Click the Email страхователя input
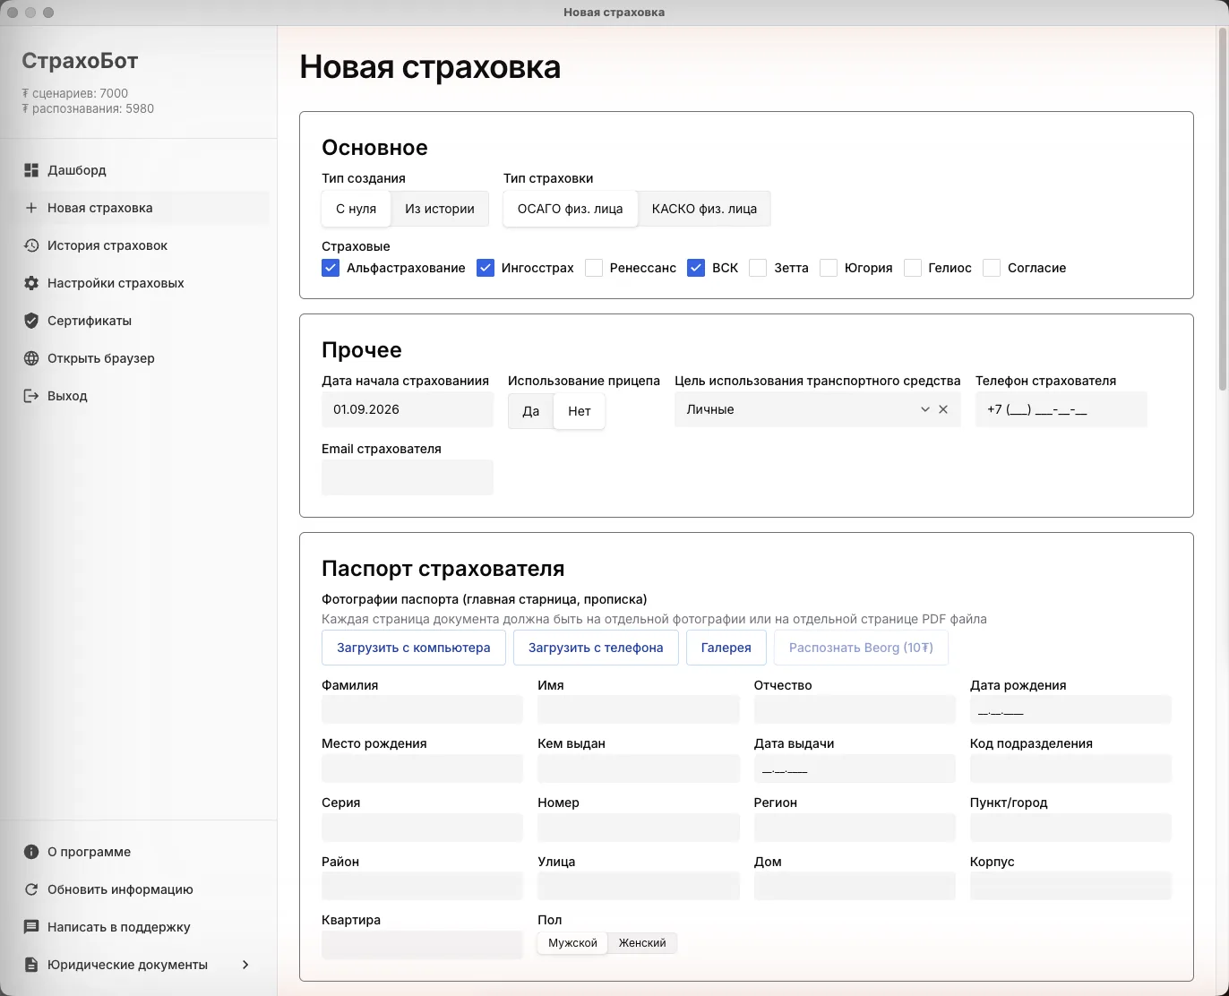 408,477
